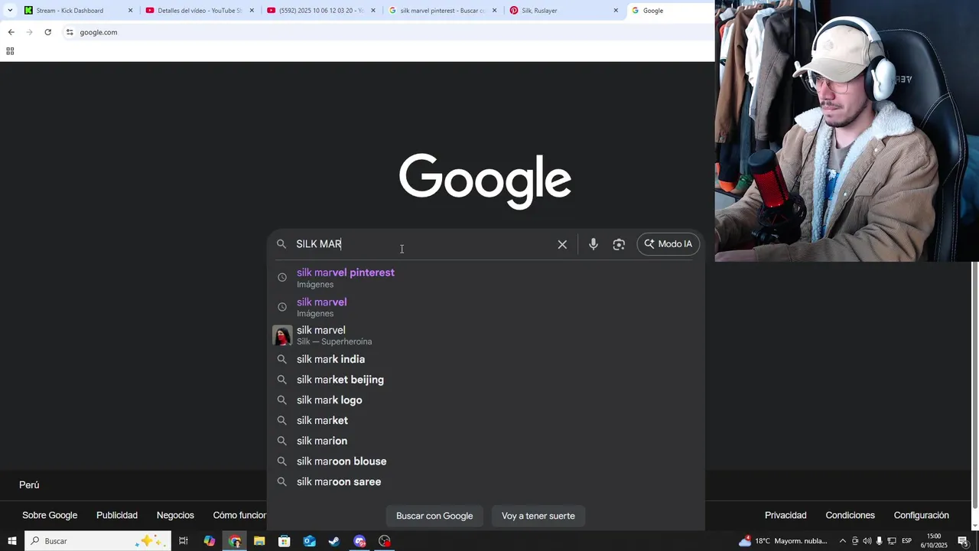
Task: Choose suggestion "silk mark india"
Action: [486, 359]
